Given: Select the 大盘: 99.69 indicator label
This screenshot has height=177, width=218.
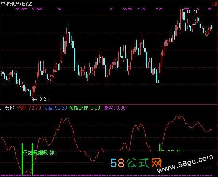Looking at the screenshot, I should [55, 108].
